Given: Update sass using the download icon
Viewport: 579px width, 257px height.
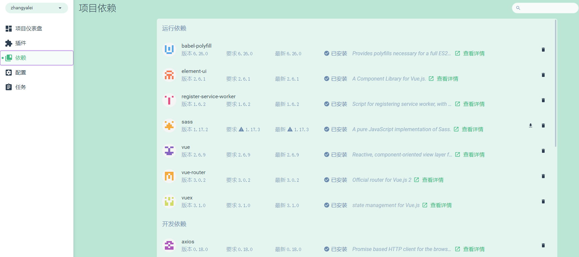Looking at the screenshot, I should 530,126.
